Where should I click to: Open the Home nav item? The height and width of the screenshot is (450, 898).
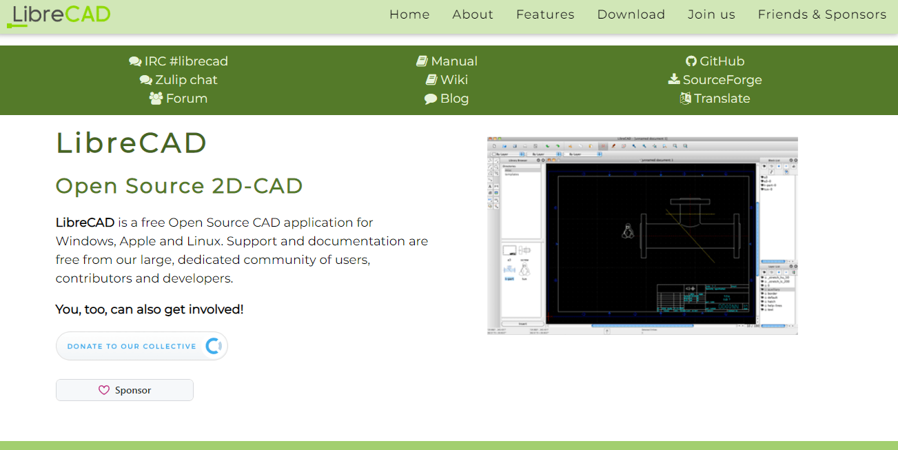(409, 14)
